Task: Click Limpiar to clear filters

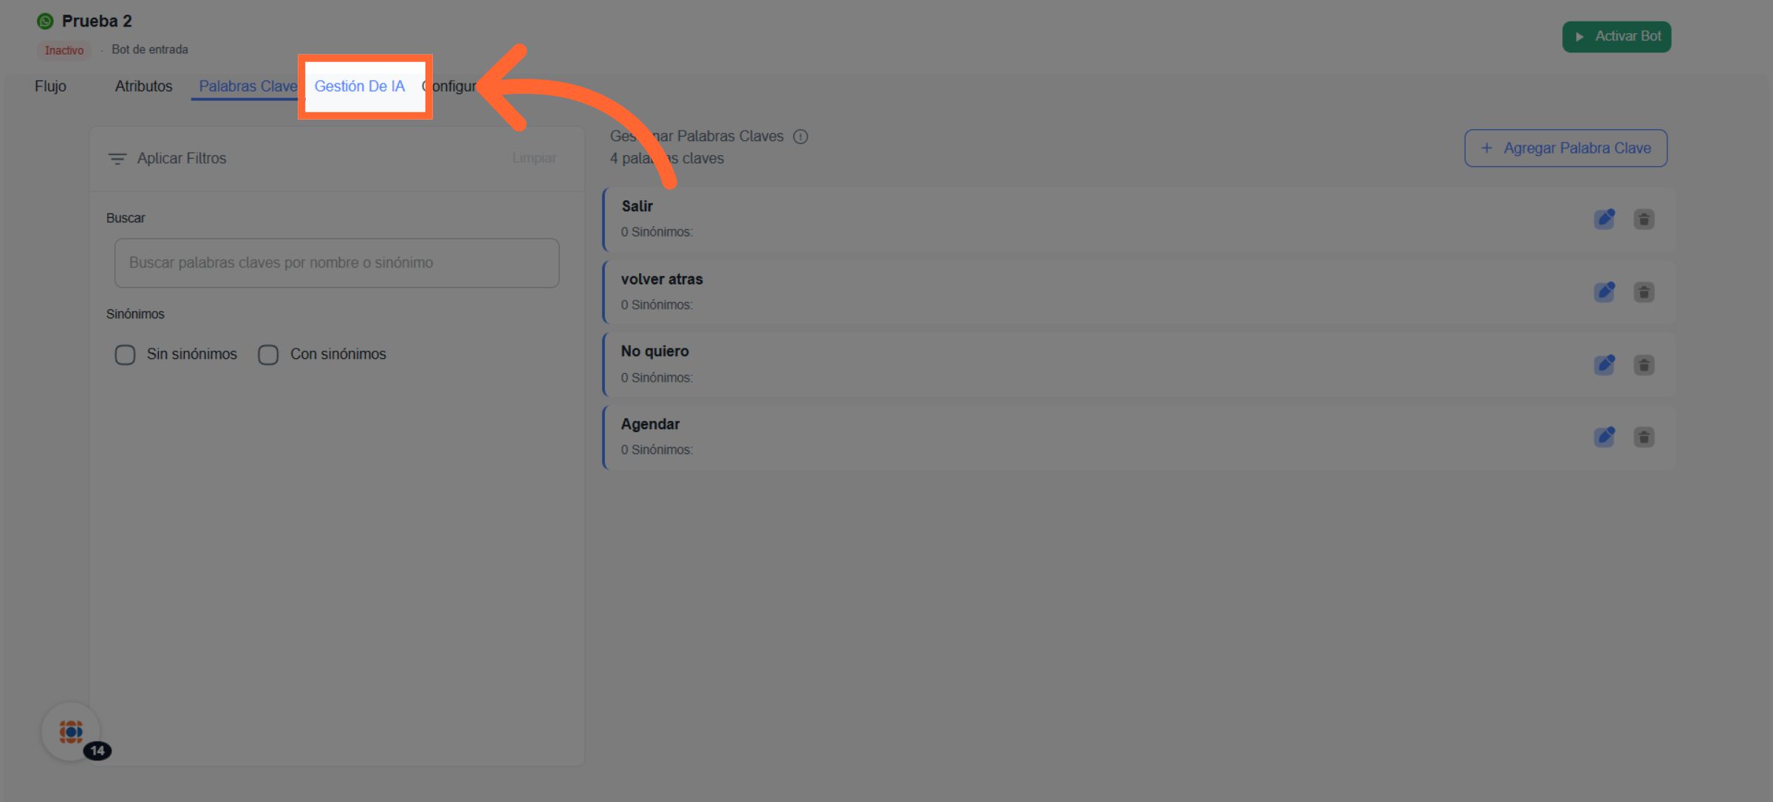Action: 534,158
